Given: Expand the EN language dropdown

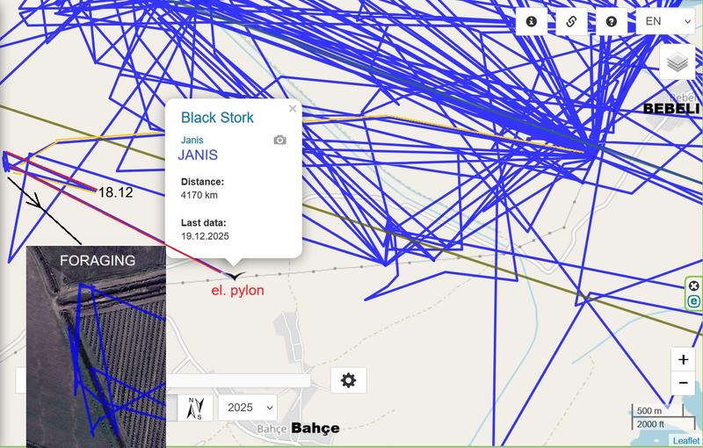Looking at the screenshot, I should [x=665, y=21].
